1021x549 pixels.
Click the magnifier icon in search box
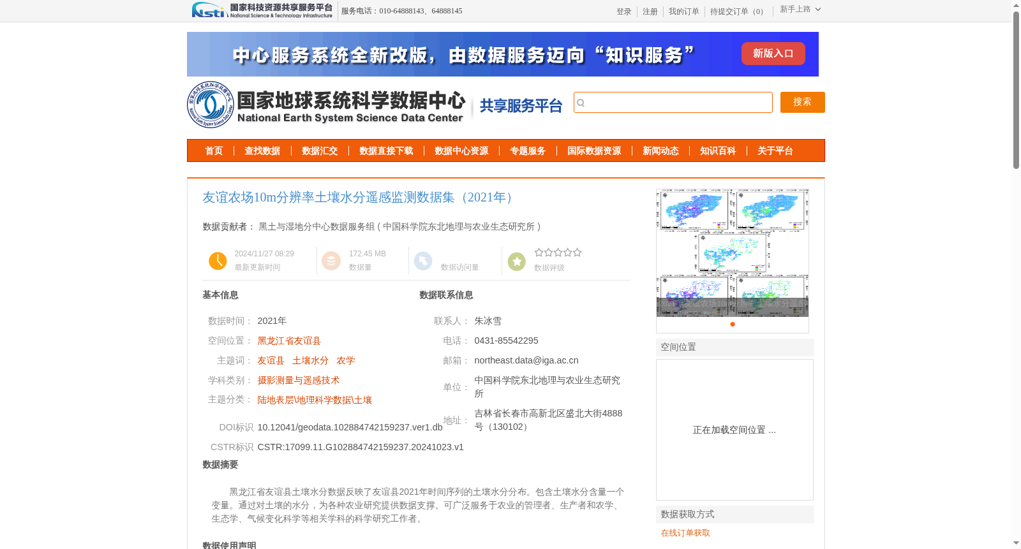pos(581,103)
